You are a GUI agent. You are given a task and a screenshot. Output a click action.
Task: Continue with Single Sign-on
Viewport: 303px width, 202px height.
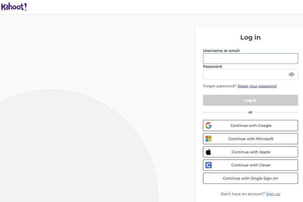click(250, 179)
